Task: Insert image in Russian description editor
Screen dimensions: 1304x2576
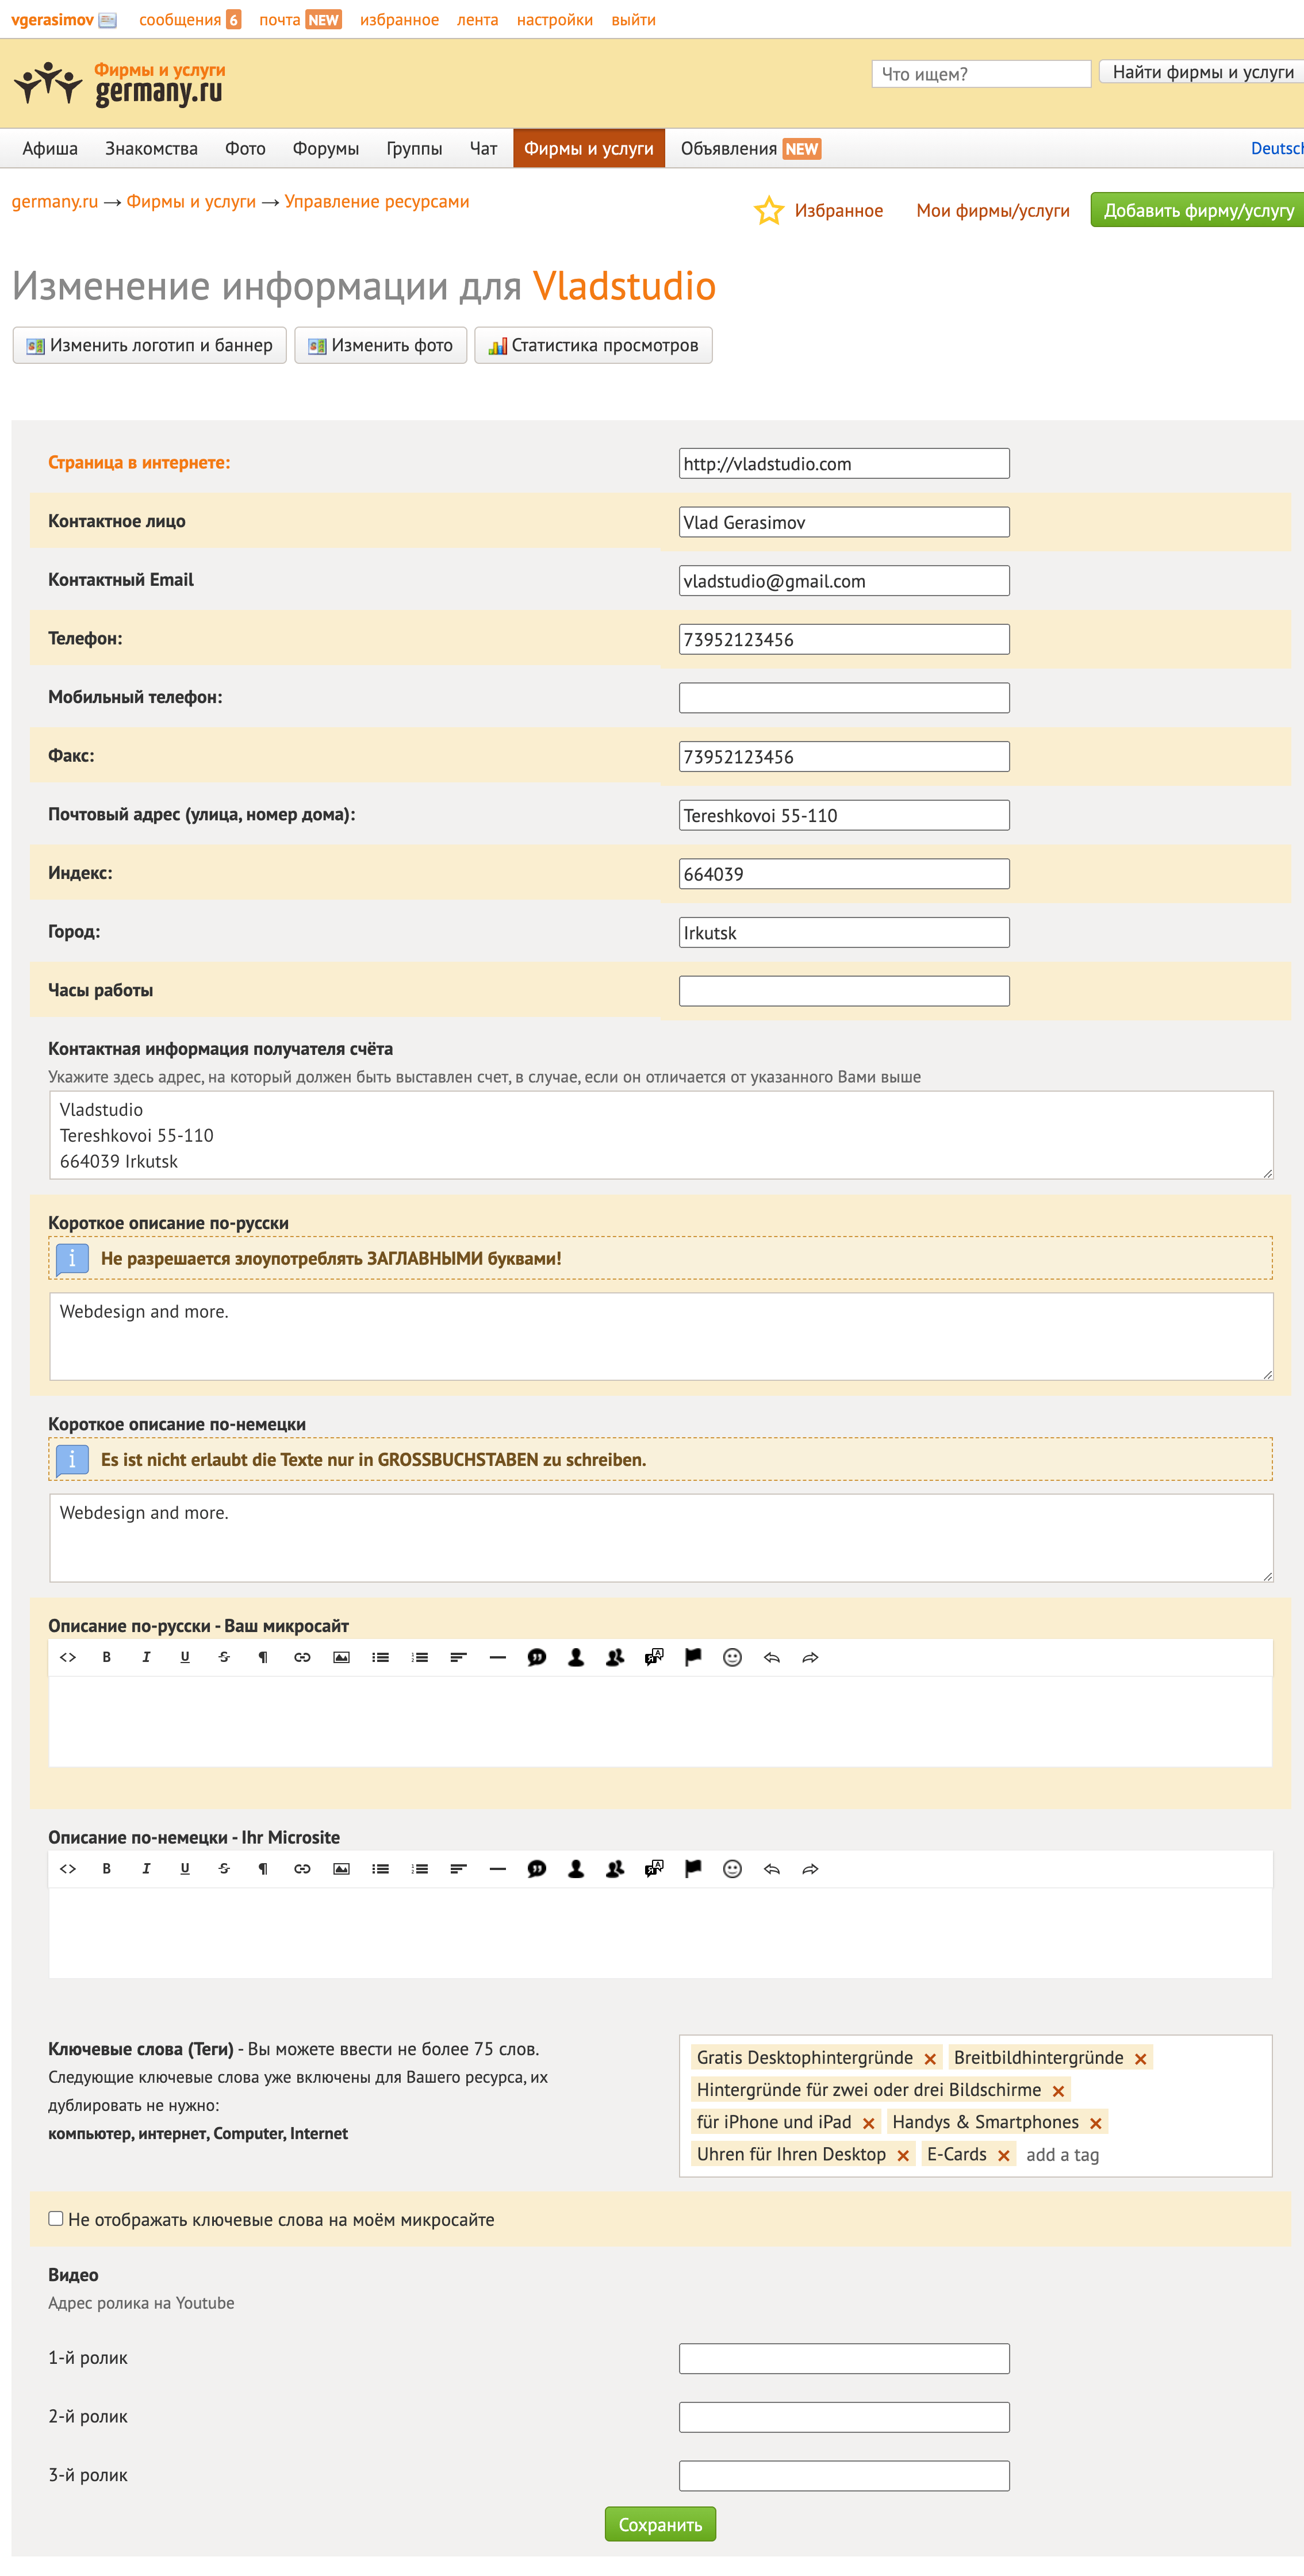Action: pos(341,1657)
